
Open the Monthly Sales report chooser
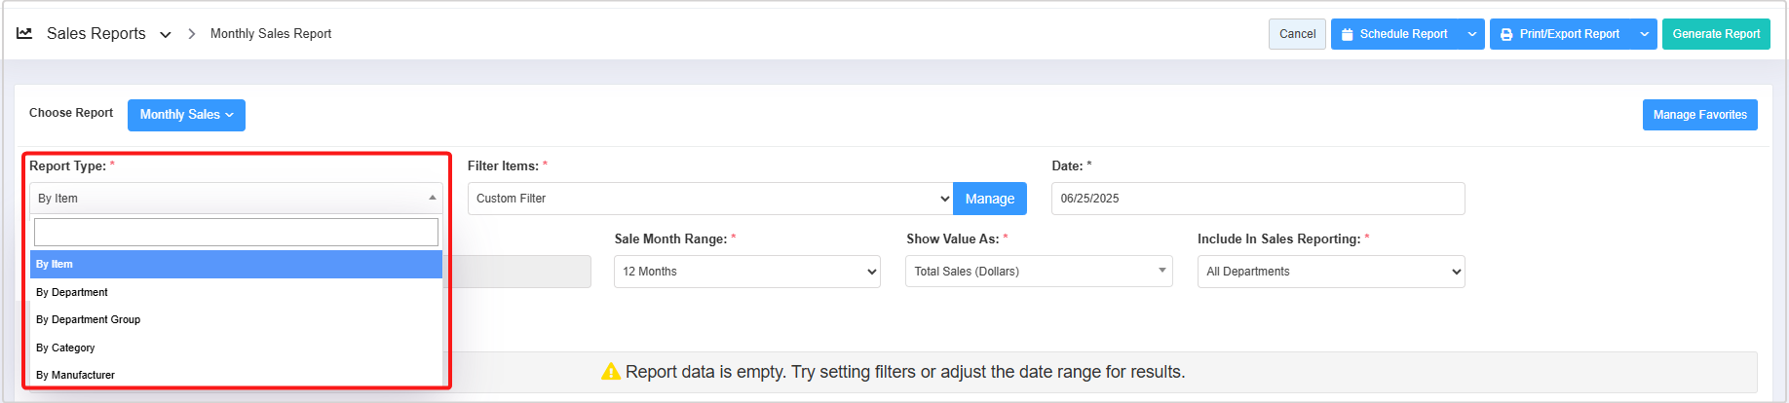[186, 115]
